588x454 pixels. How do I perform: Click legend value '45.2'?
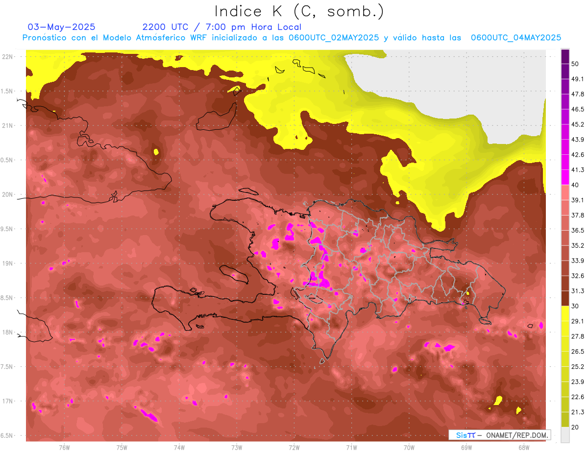(578, 124)
